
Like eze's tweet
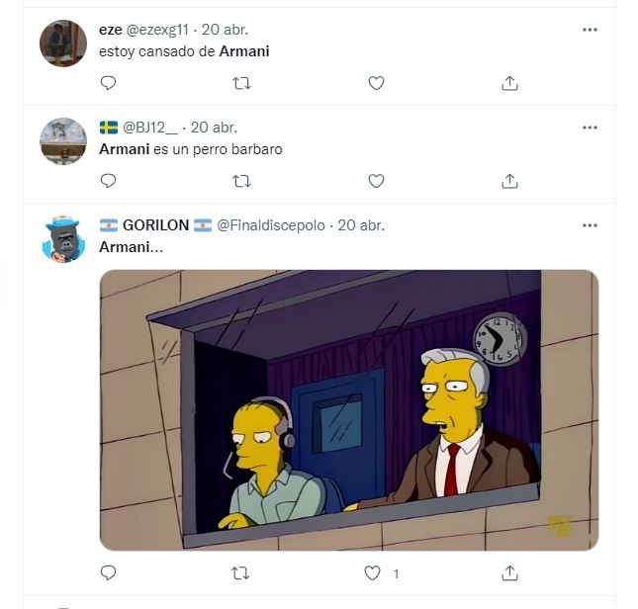pyautogui.click(x=376, y=83)
